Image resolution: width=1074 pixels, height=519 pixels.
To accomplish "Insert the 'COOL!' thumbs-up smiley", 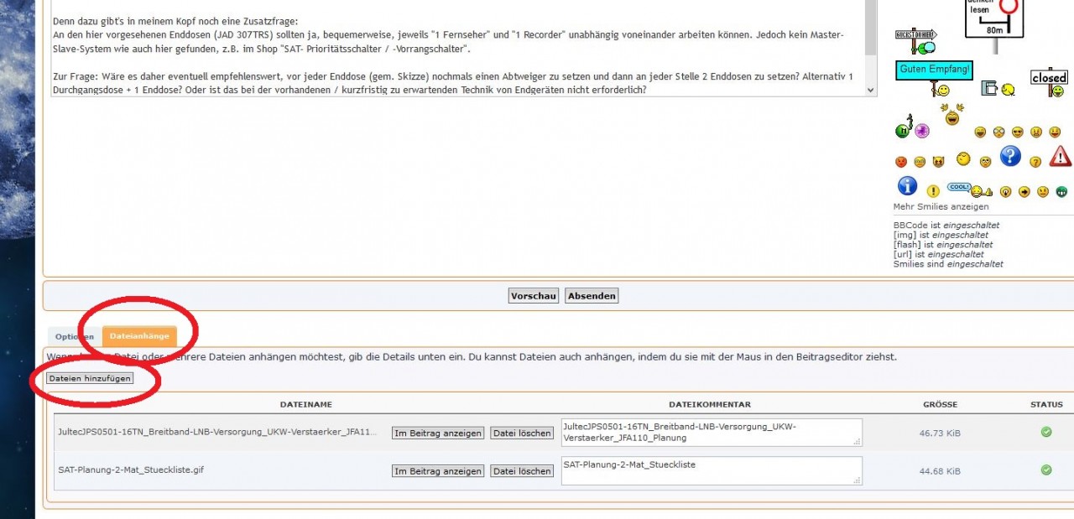I will [969, 190].
